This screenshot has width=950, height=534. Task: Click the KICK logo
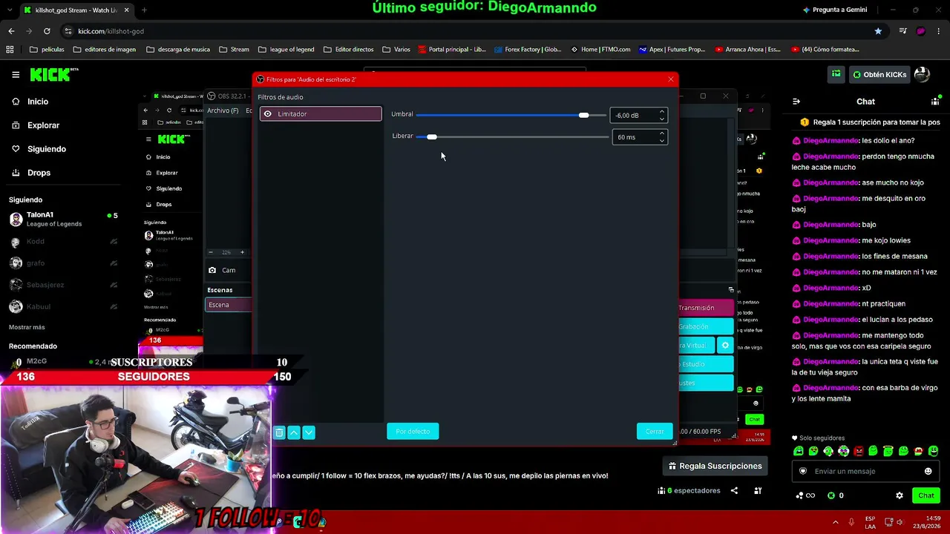(x=53, y=74)
